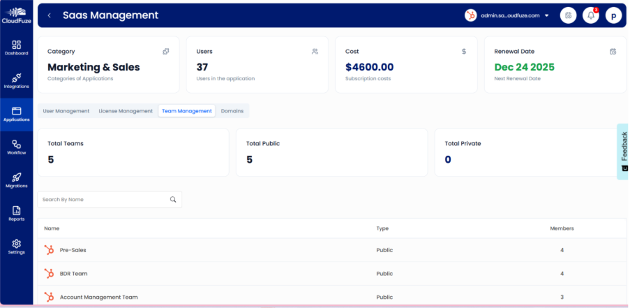Viewport: 630px width, 308px height.
Task: Open the Feedback side button
Action: [x=623, y=152]
